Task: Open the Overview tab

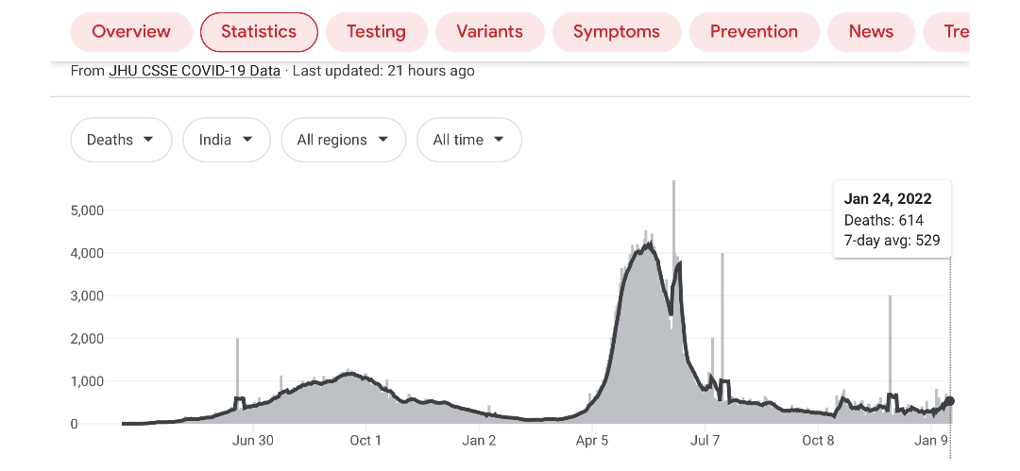Action: pyautogui.click(x=131, y=32)
